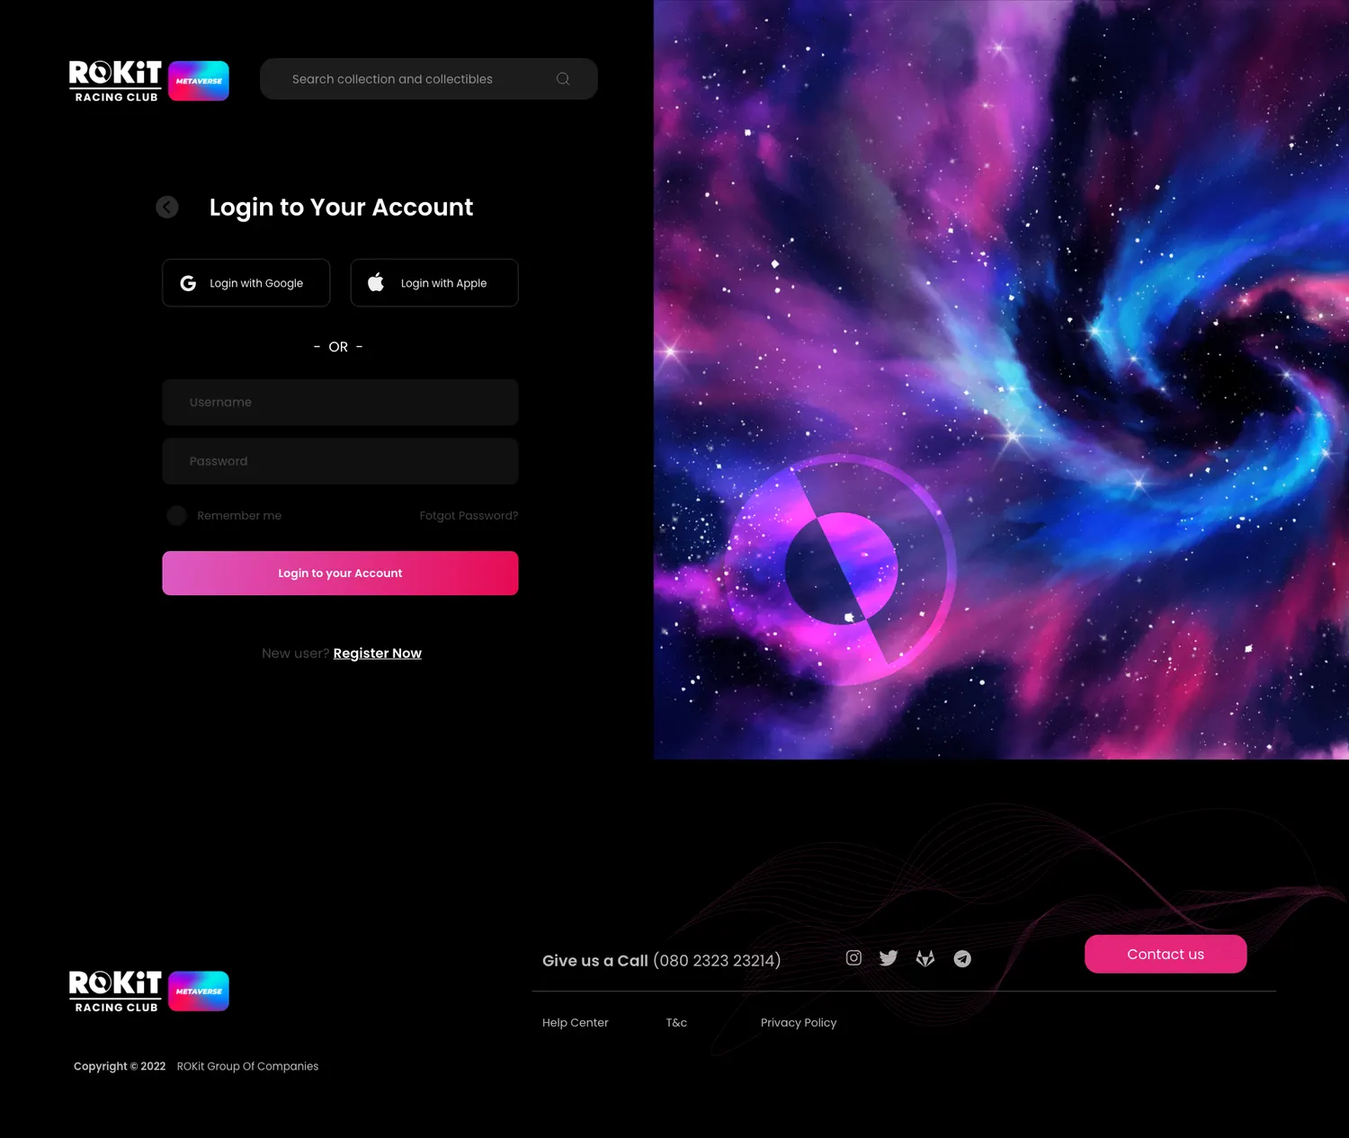Open the Telegram social icon
The image size is (1349, 1138).
(962, 959)
